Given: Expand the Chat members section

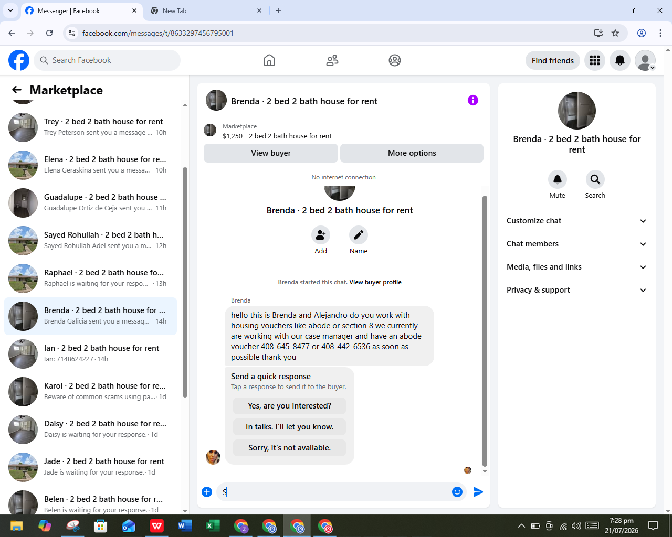Looking at the screenshot, I should coord(576,244).
